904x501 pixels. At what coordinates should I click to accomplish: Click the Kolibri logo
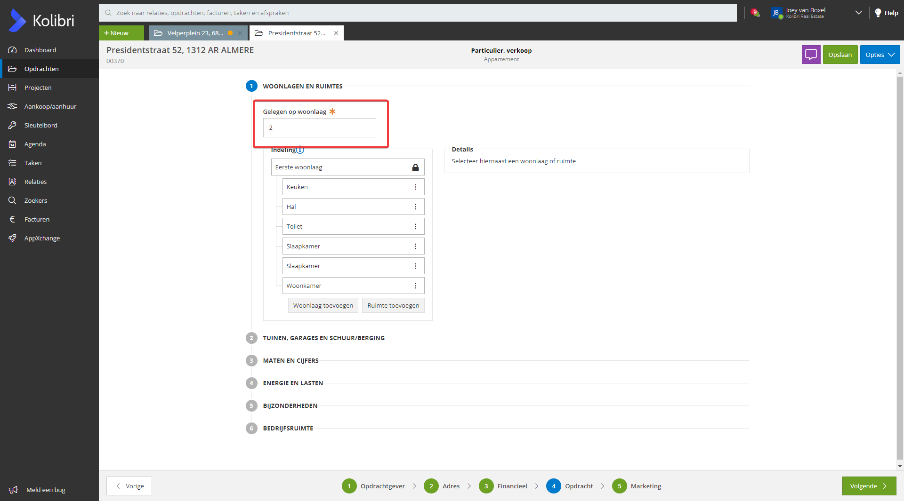(41, 20)
